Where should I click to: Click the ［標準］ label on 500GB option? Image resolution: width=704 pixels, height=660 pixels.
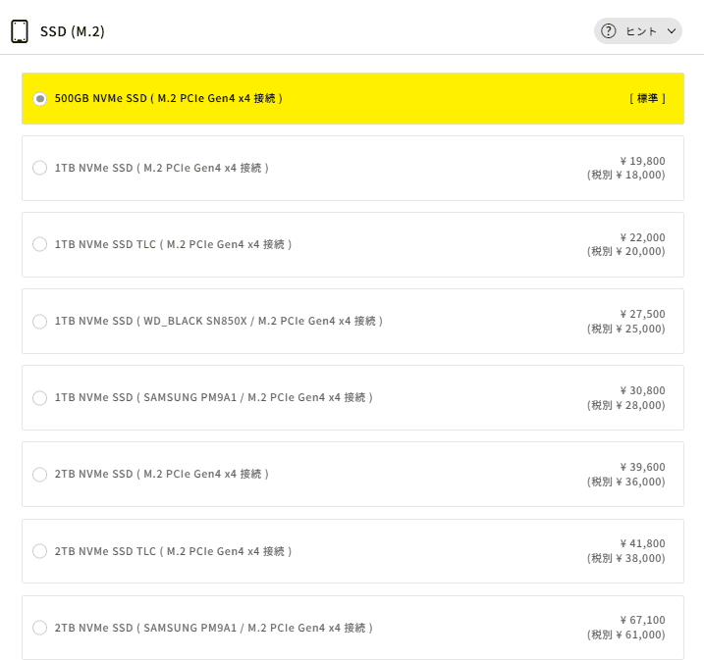(647, 98)
